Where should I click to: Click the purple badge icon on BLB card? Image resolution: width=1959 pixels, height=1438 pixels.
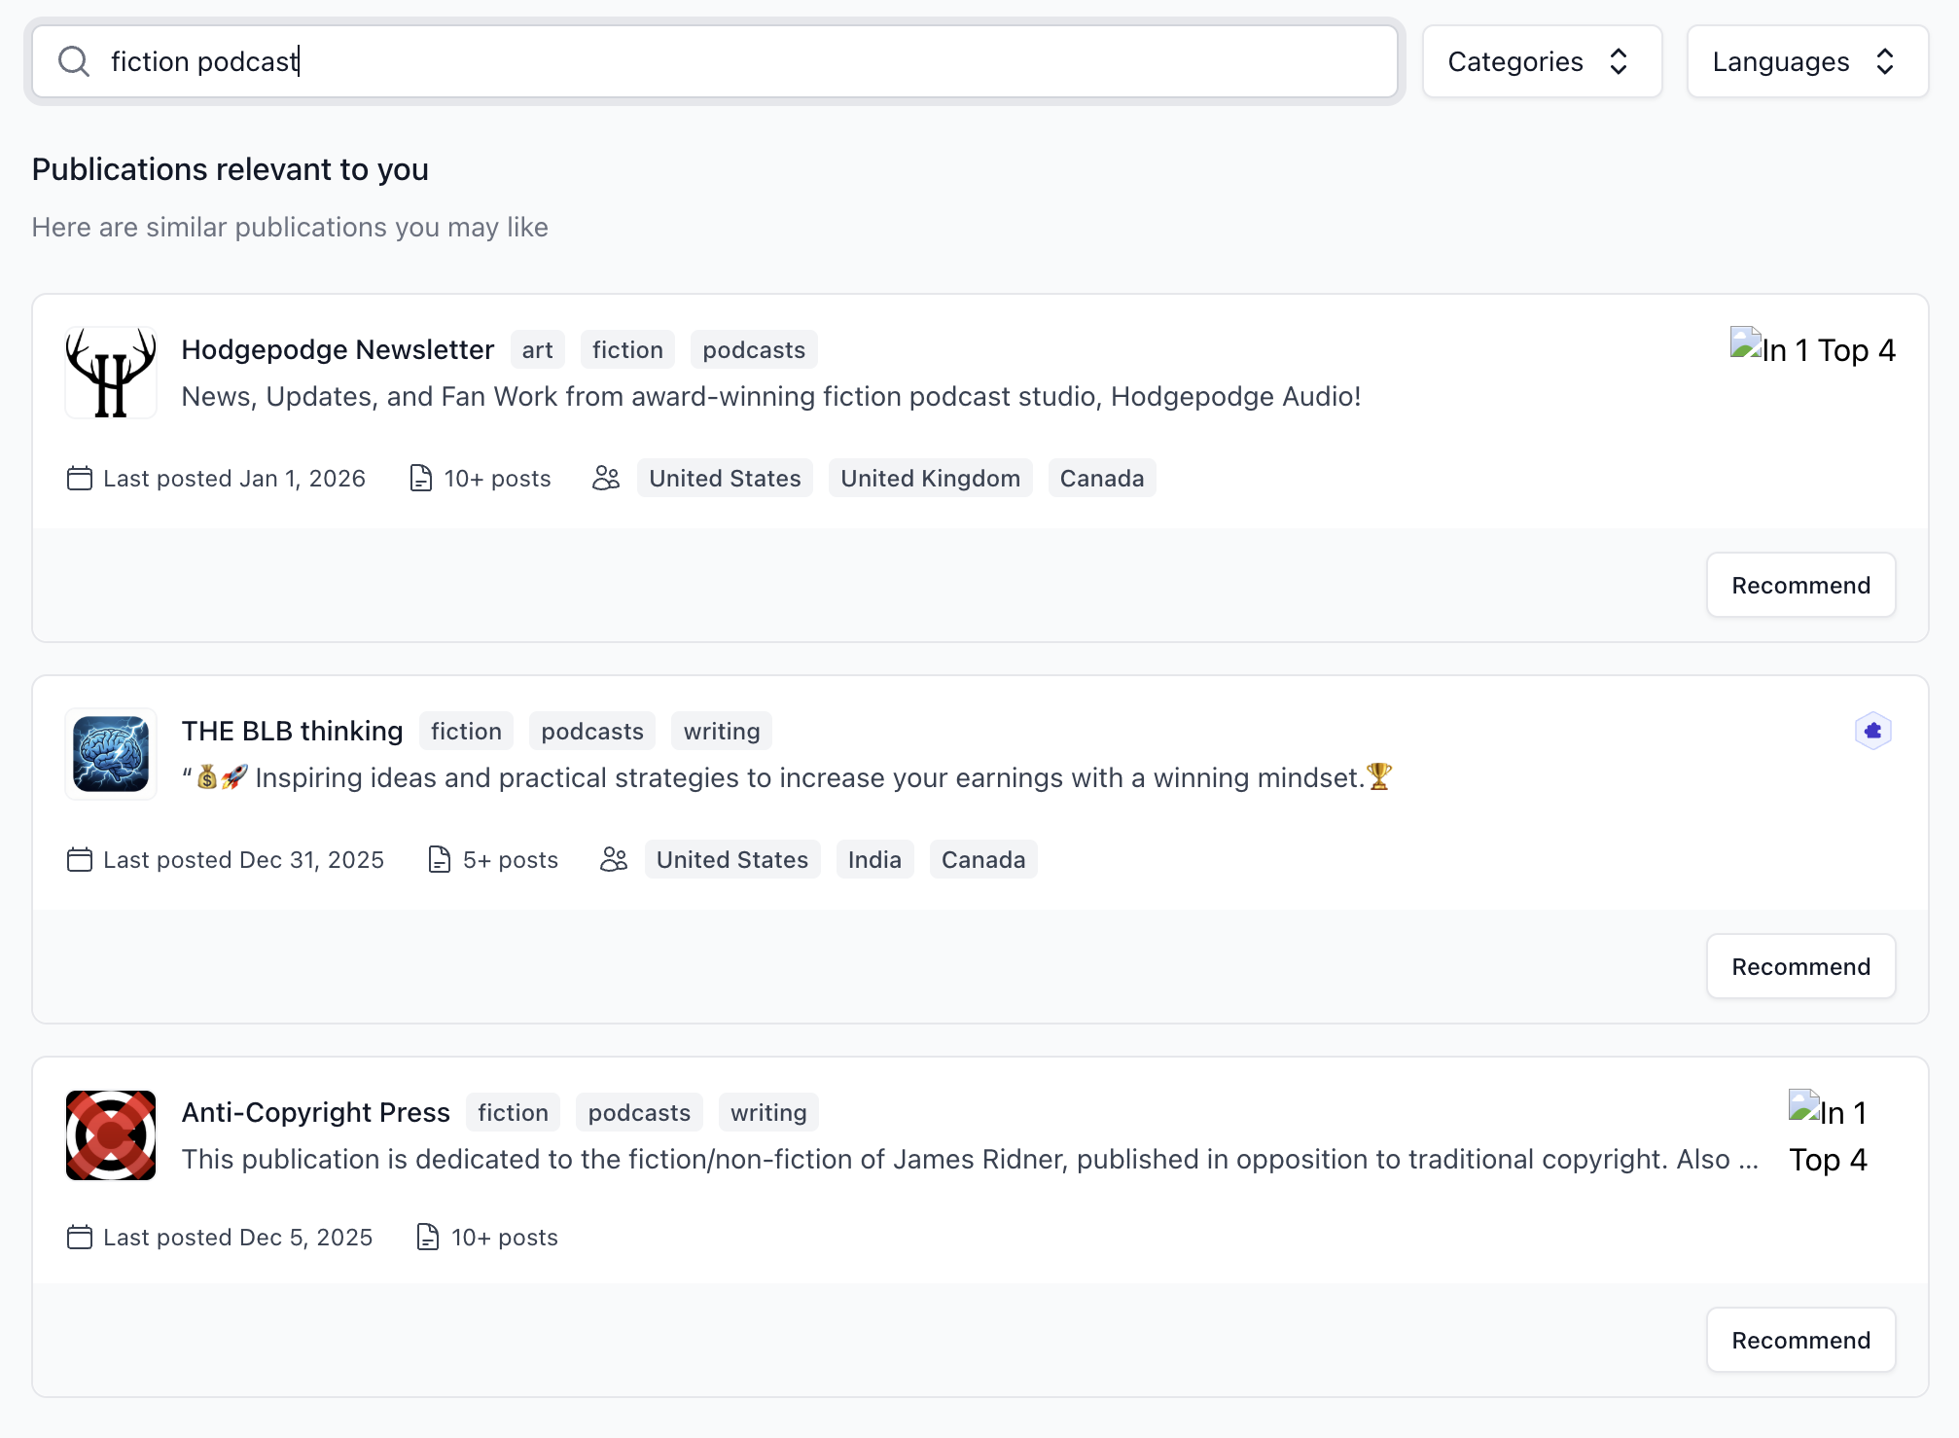pyautogui.click(x=1872, y=731)
